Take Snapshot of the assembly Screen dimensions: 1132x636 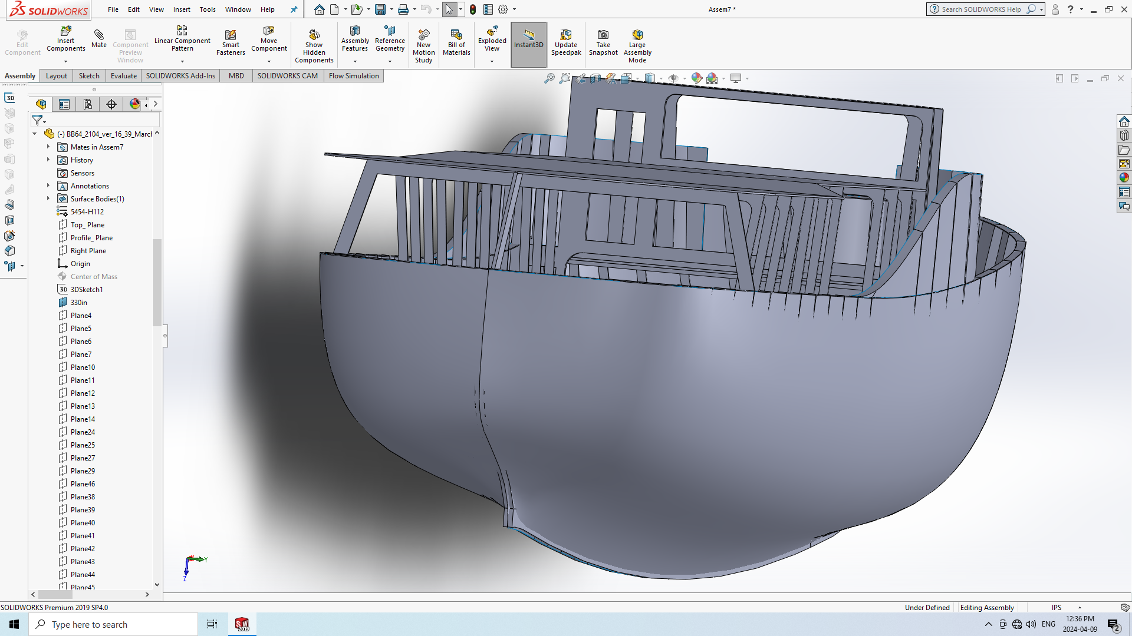603,42
